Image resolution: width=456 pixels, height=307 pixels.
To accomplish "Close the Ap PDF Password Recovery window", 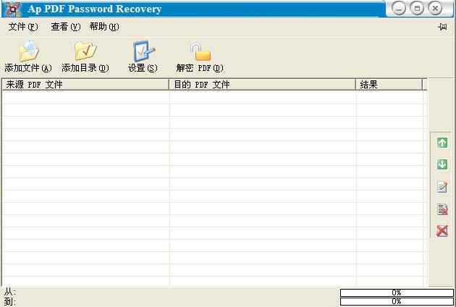I will coord(435,9).
